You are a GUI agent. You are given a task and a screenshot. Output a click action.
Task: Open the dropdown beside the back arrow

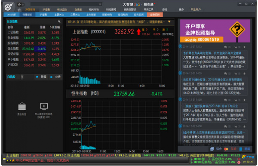[23, 5]
